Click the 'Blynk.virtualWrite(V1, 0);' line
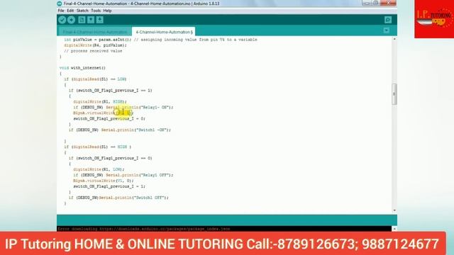Image resolution: width=454 pixels, height=255 pixels. (x=104, y=181)
